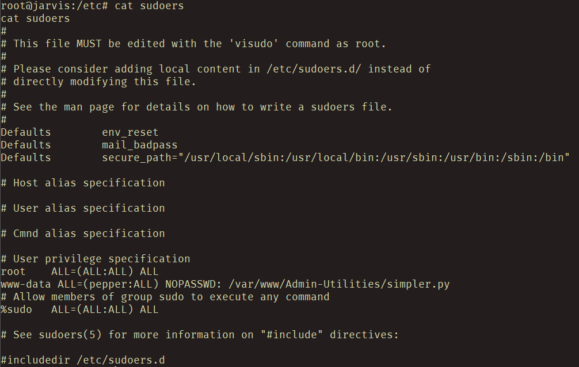
Task: Click the NOPASSWD: tag
Action: click(x=193, y=284)
